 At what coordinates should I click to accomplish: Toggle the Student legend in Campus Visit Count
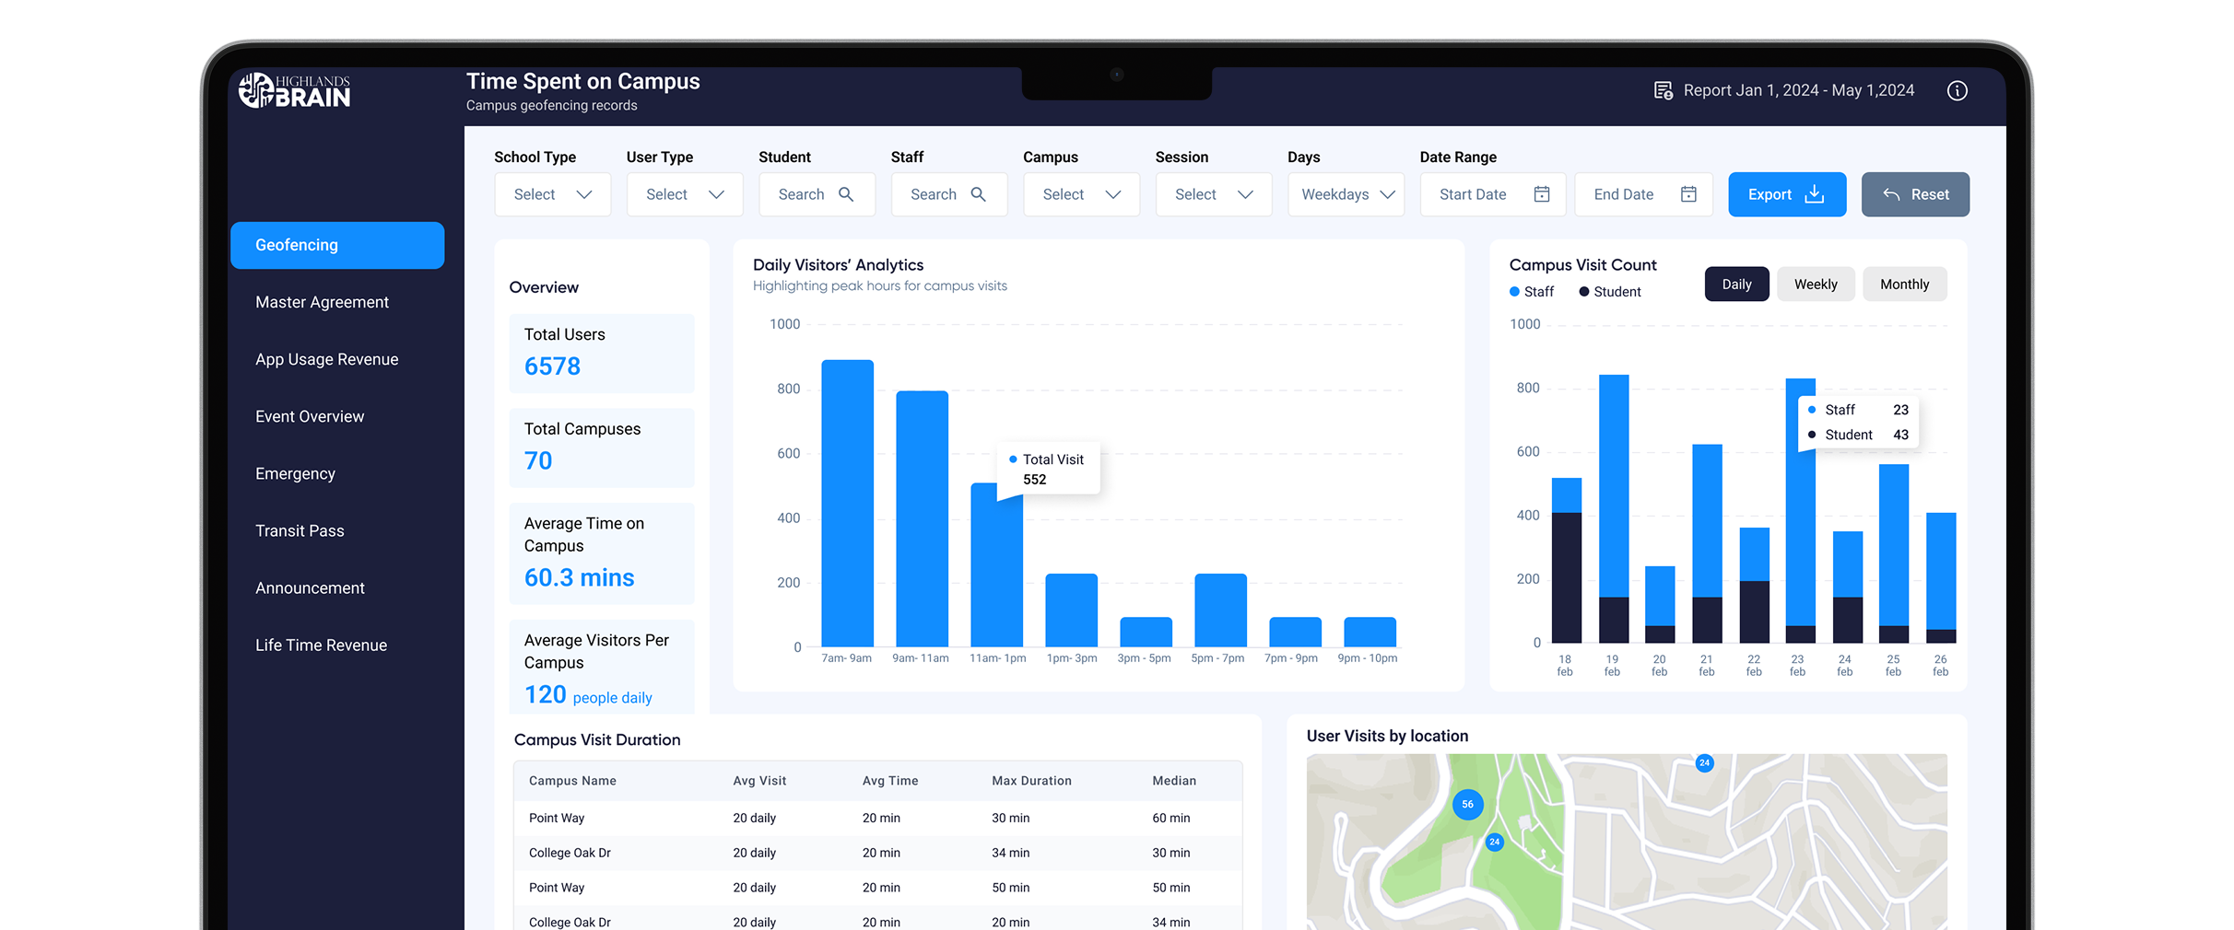1609,291
